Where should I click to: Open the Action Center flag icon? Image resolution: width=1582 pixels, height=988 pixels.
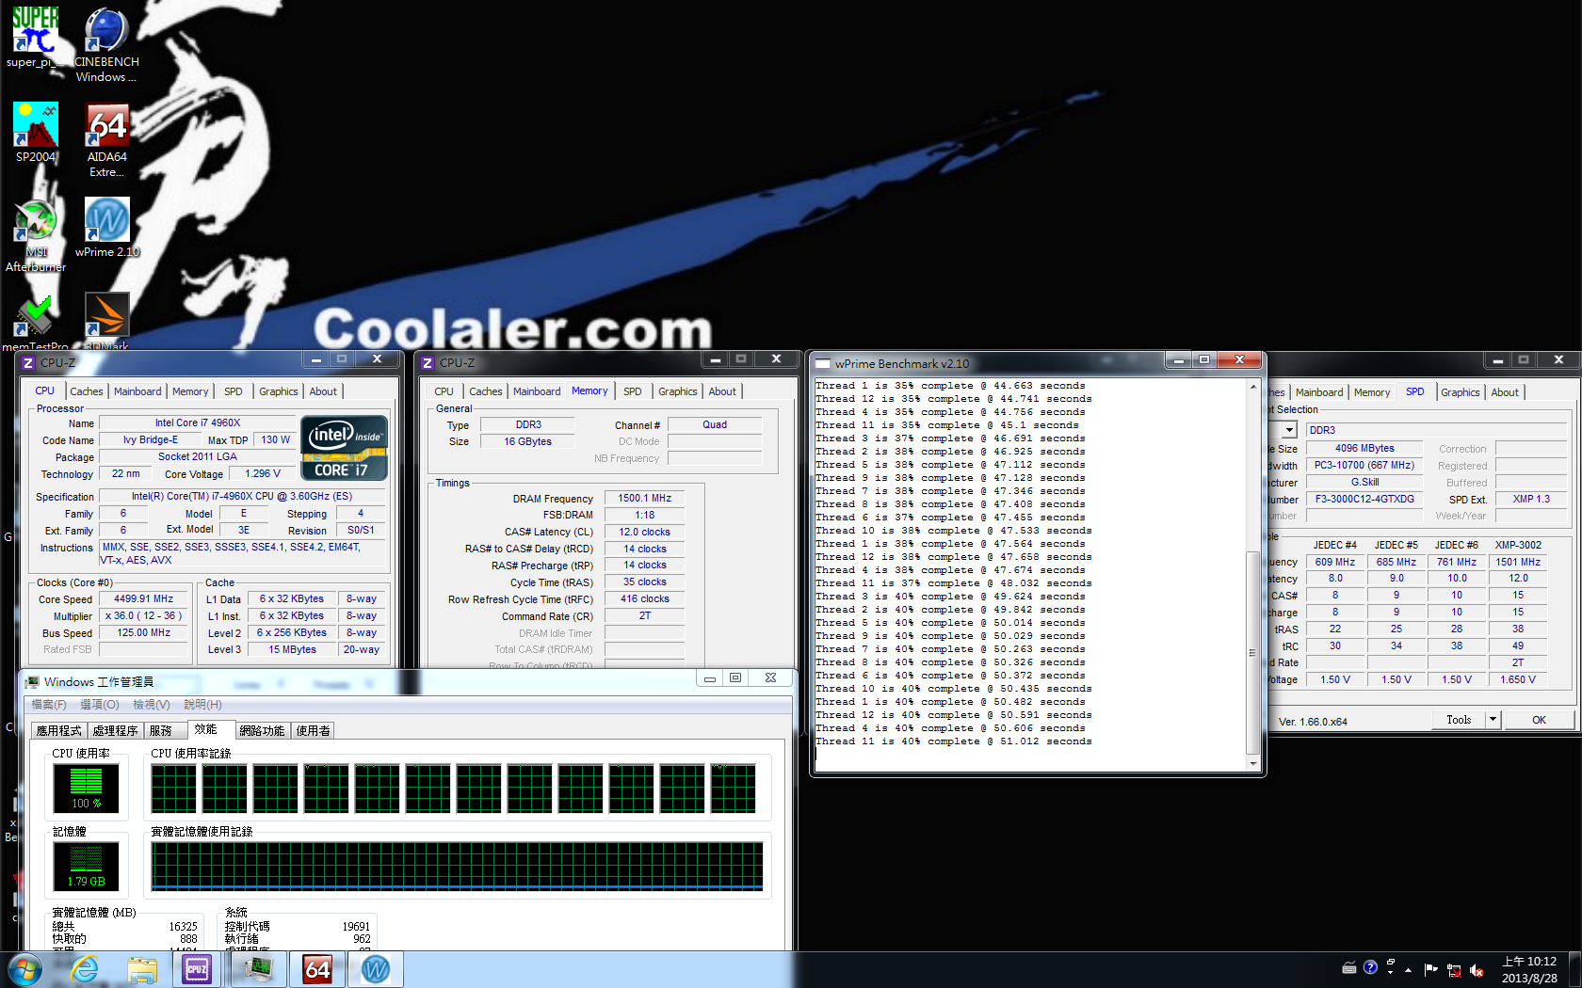point(1431,969)
